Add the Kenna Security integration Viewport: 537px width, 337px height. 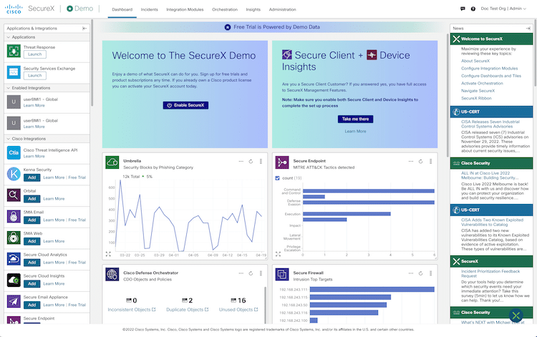32,177
